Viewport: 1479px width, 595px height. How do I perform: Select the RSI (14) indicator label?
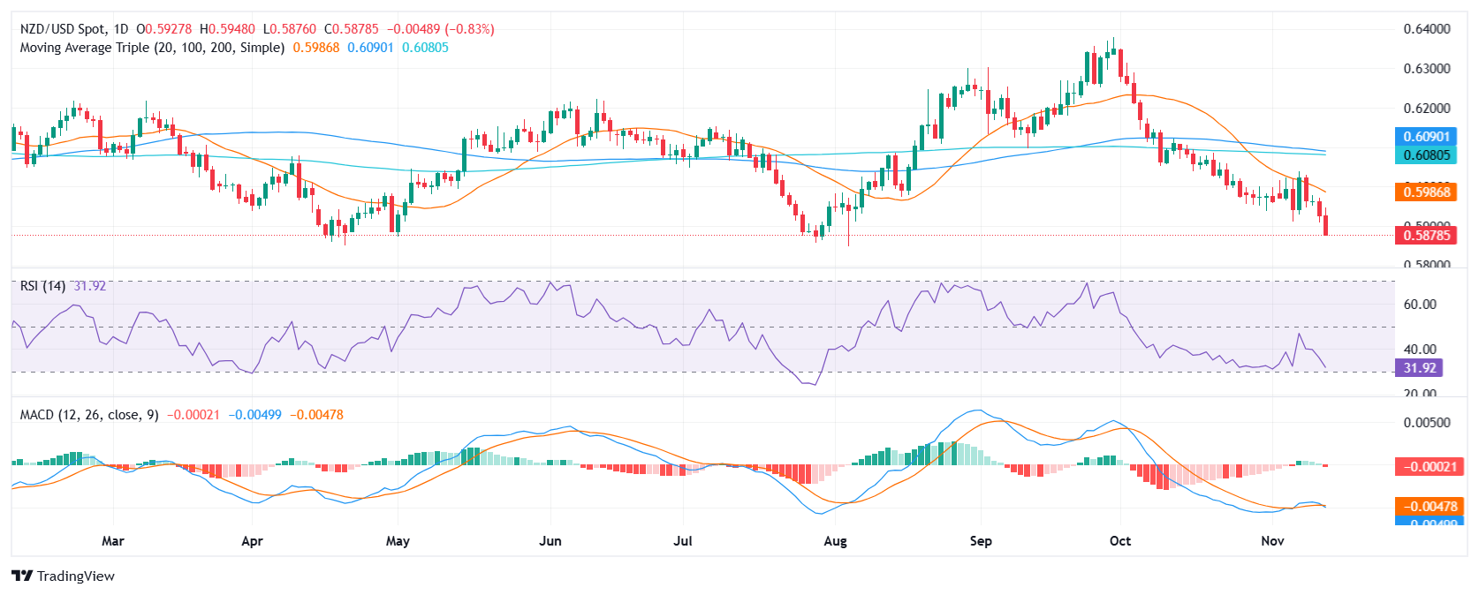42,286
